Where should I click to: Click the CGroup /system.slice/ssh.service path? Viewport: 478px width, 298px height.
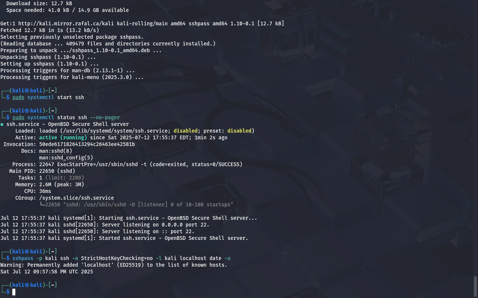77,198
